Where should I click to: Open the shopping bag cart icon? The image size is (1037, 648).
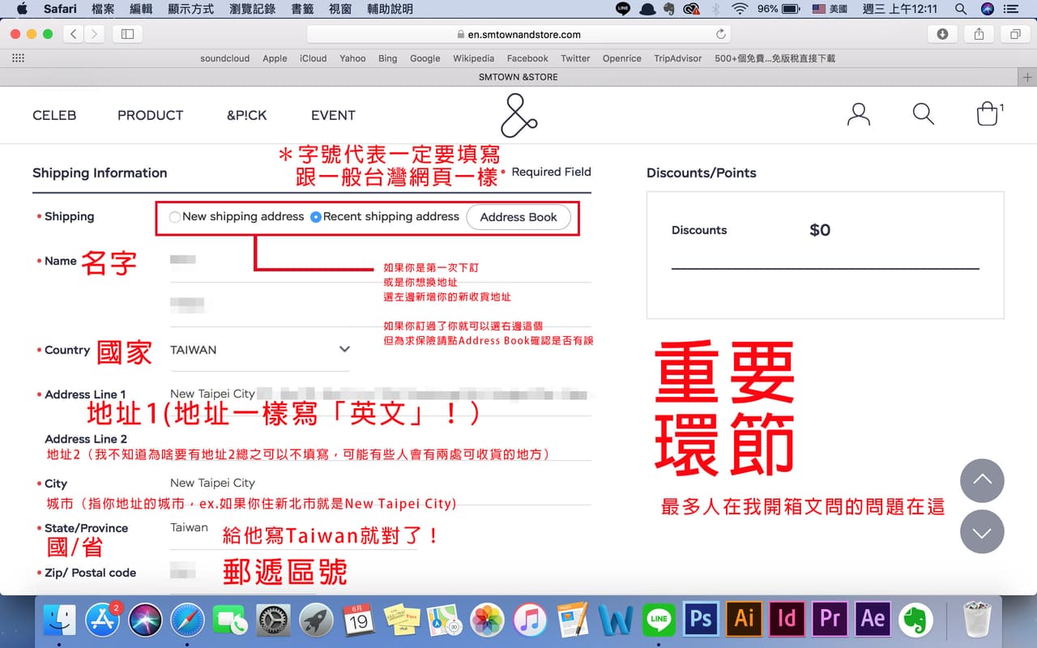(988, 114)
